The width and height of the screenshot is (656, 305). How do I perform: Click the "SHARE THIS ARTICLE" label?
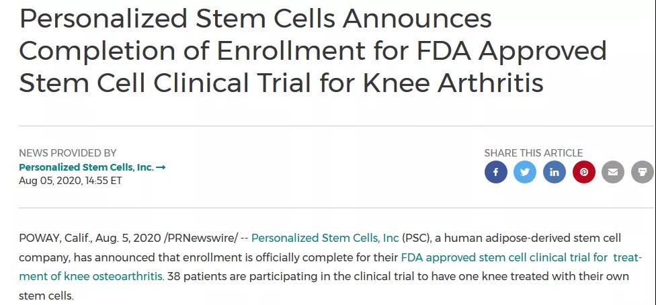pos(534,153)
